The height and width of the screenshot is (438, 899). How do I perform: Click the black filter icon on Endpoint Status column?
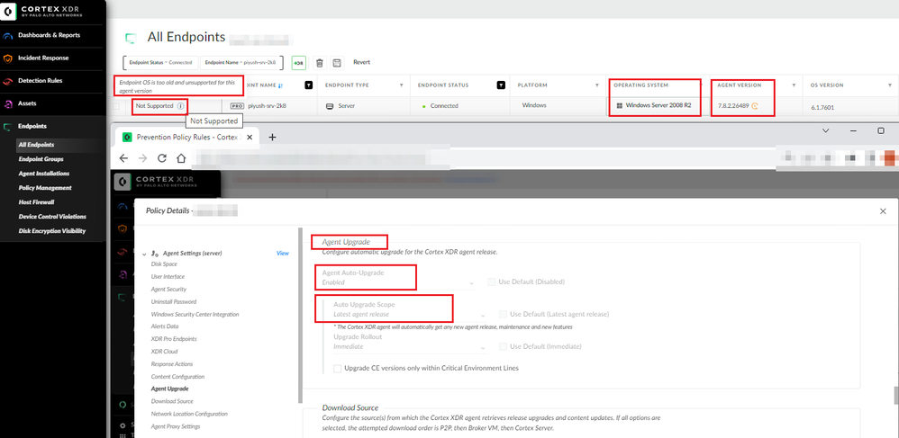(501, 85)
